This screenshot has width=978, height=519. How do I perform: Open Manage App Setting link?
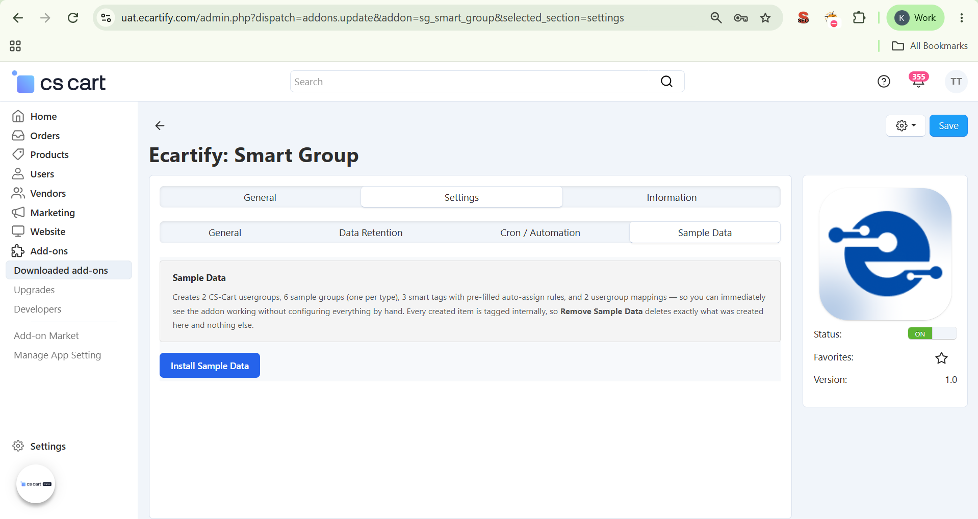point(58,355)
